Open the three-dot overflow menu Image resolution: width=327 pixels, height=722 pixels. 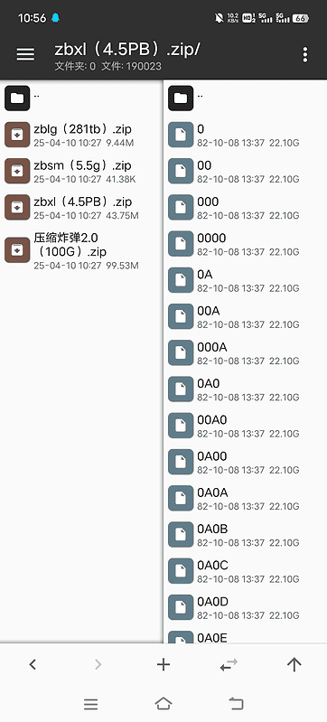pyautogui.click(x=305, y=54)
